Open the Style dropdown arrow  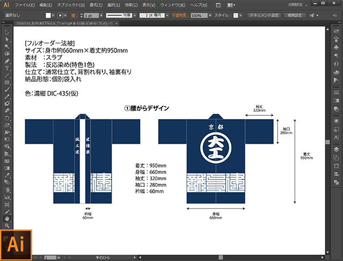(x=241, y=16)
